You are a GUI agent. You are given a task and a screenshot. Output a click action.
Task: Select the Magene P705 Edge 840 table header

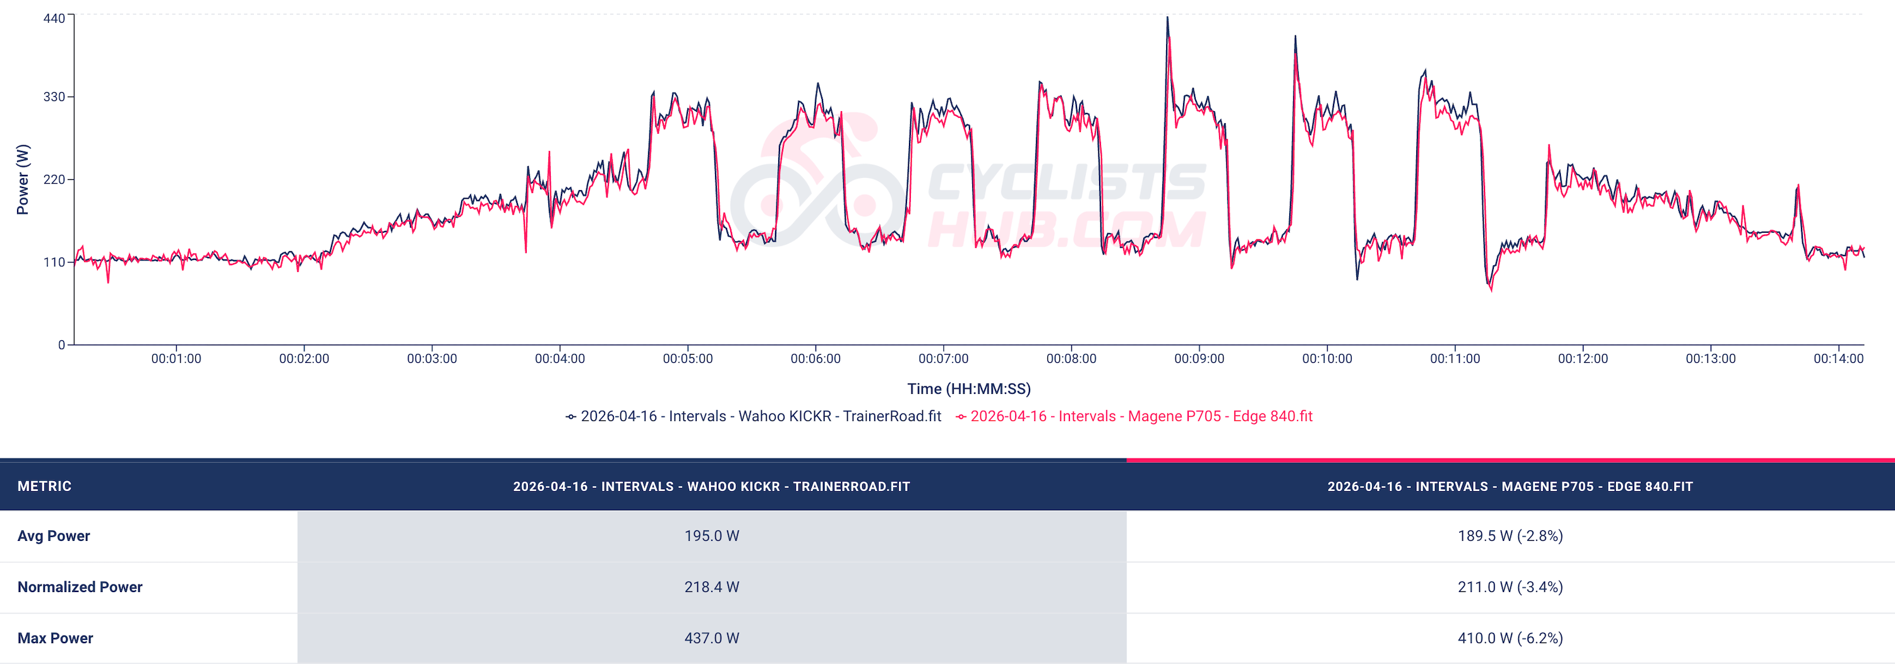(1510, 486)
